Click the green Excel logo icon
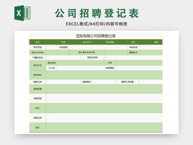Screen dimensions: 193x145 coord(22,13)
